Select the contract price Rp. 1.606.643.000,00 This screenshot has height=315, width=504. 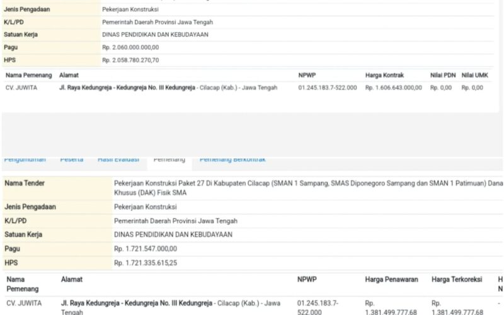393,88
